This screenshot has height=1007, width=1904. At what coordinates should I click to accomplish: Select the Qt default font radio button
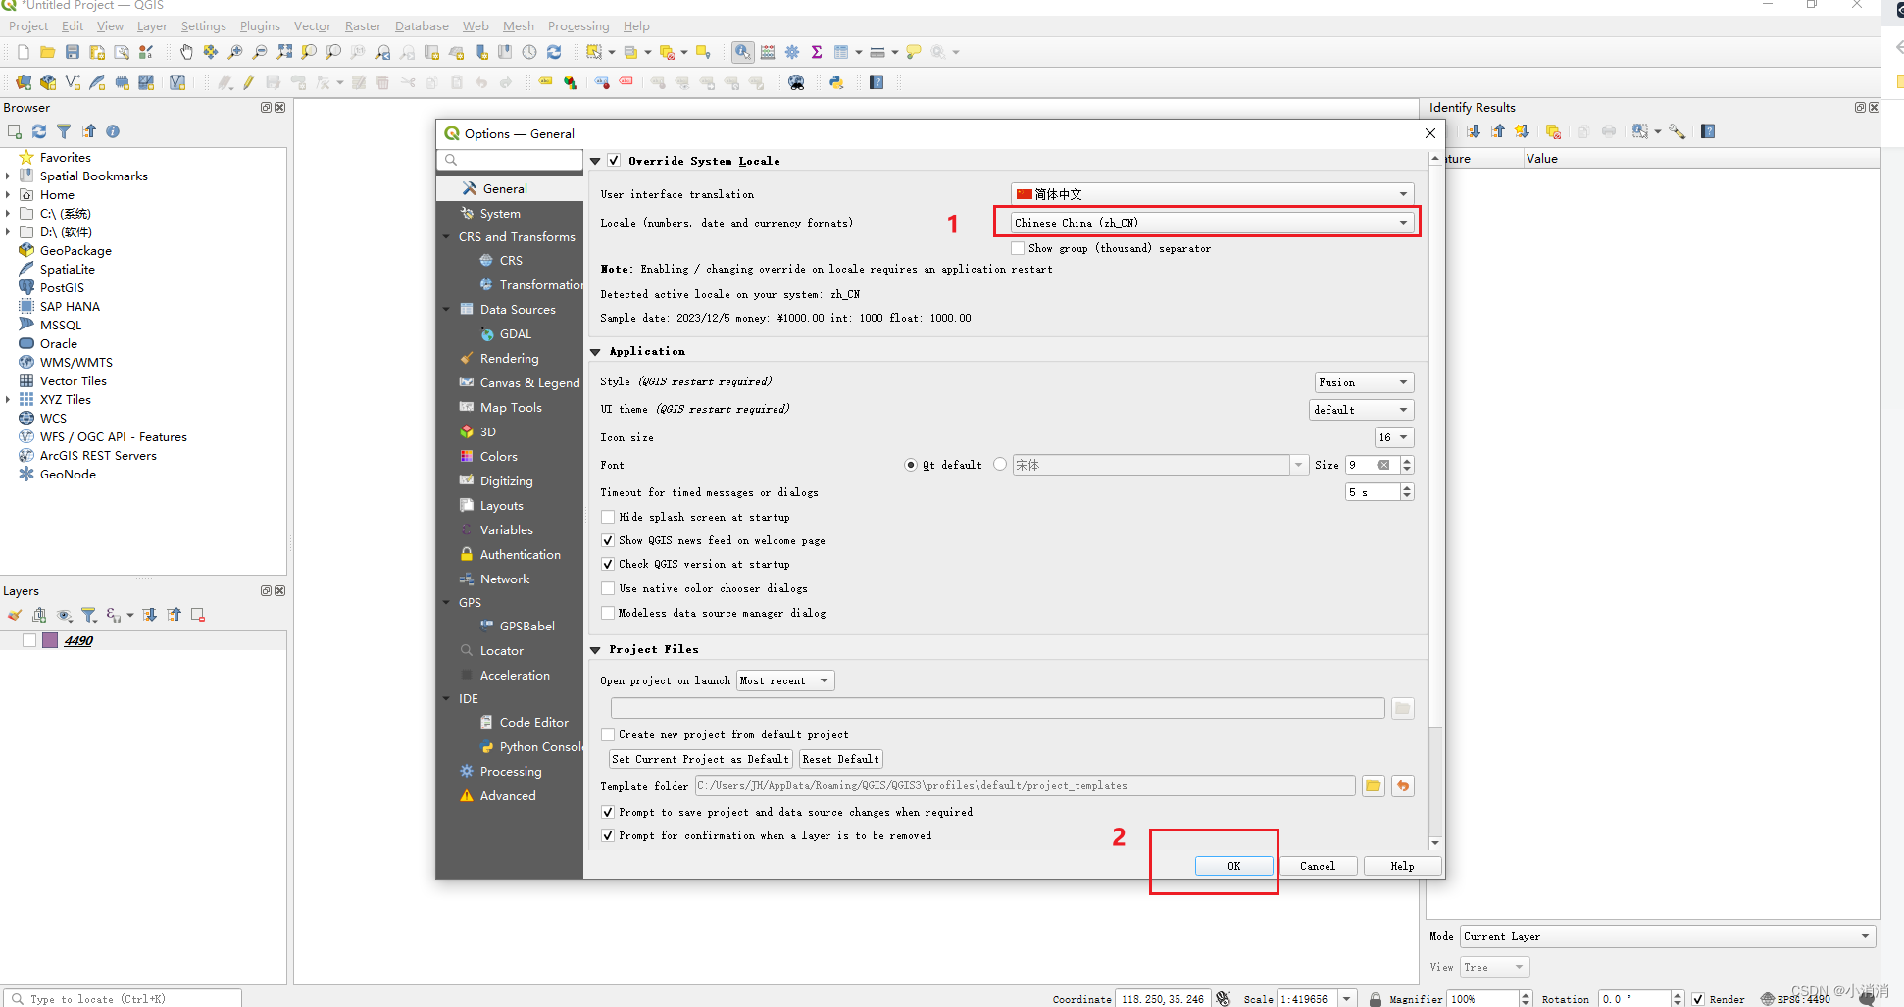point(911,465)
